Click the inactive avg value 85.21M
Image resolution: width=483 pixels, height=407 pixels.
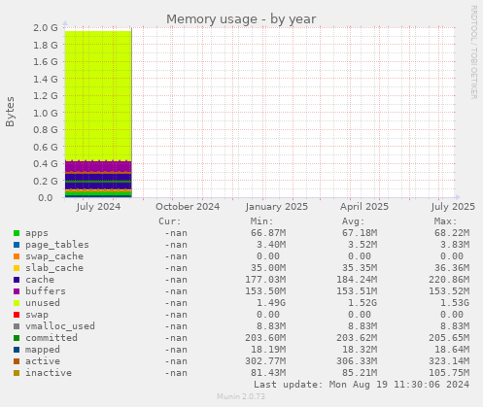click(x=360, y=373)
